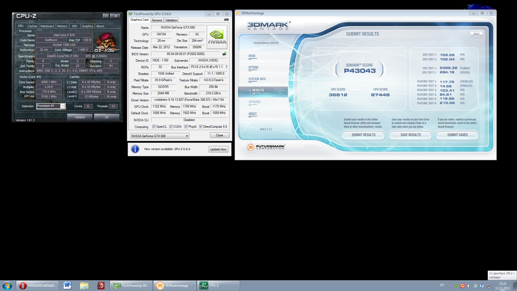
Task: Click the BIOS save chip icon in GPU-Z
Action: pos(224,54)
